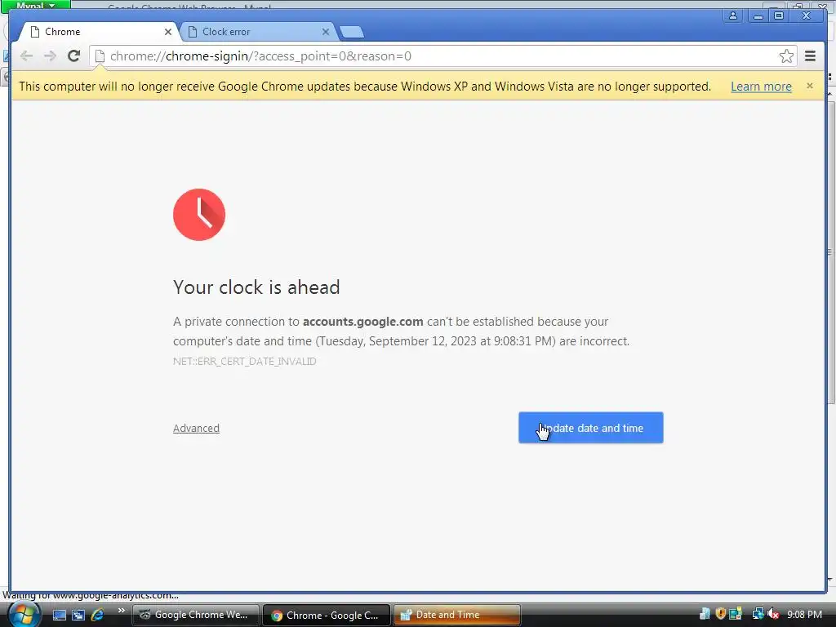Screen dimensions: 836x627
Task: Open a new tab with the new tab button
Action: [x=352, y=33]
